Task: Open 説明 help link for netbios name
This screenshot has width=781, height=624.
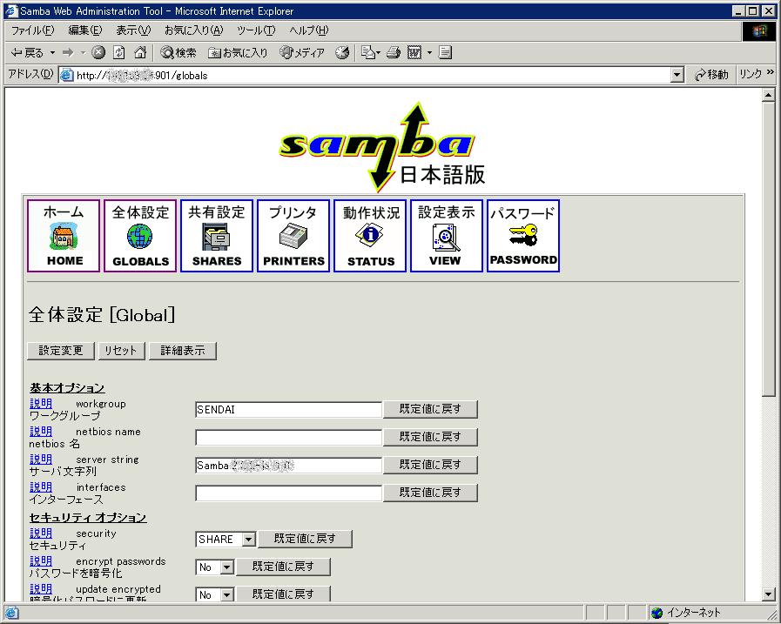Action: tap(41, 432)
